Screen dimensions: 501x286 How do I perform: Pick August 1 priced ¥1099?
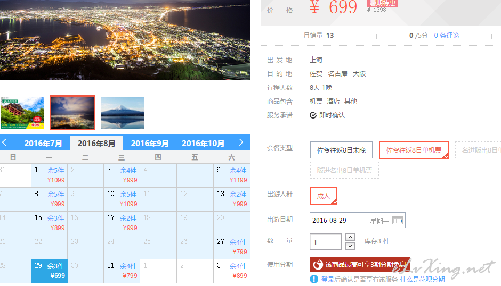tap(49, 175)
